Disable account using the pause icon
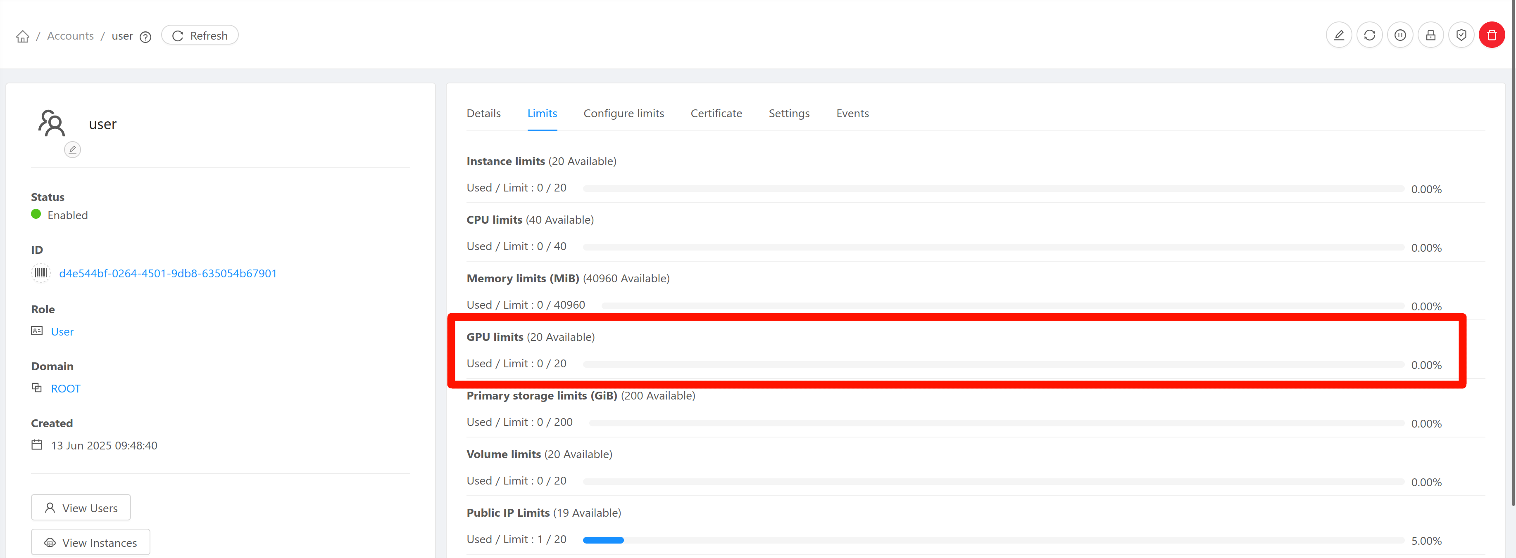1516x558 pixels. tap(1399, 35)
